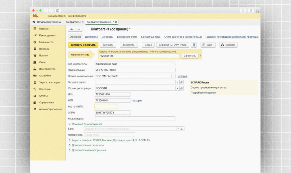Click the Справки 1СПАРК Риски button
This screenshot has width=291, height=173.
(x=172, y=45)
